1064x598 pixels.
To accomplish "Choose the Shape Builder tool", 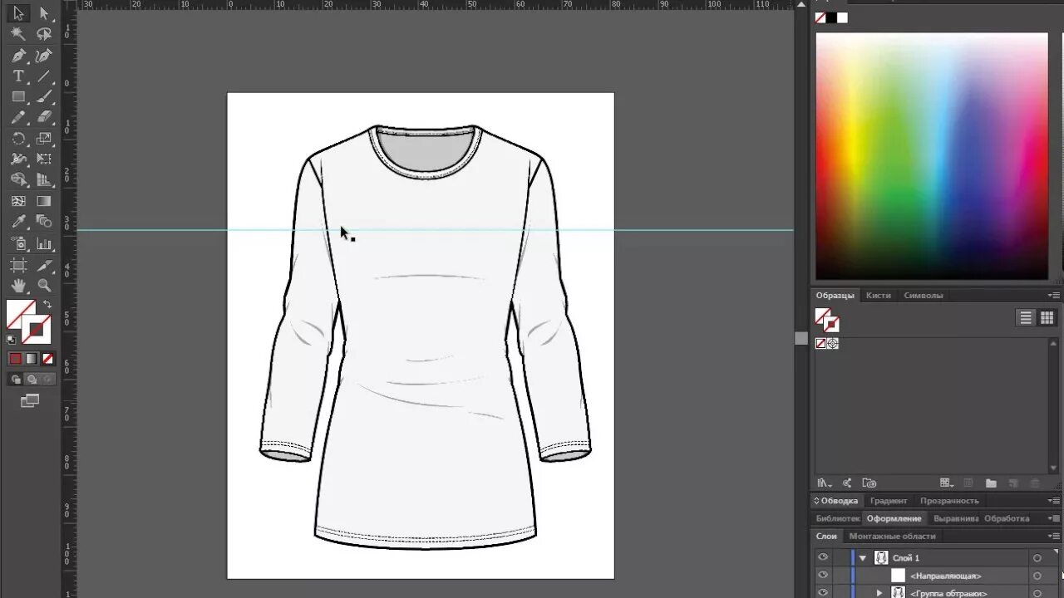I will [x=18, y=179].
